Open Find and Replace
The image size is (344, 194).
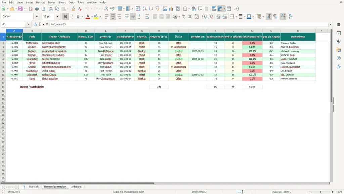[106, 9]
